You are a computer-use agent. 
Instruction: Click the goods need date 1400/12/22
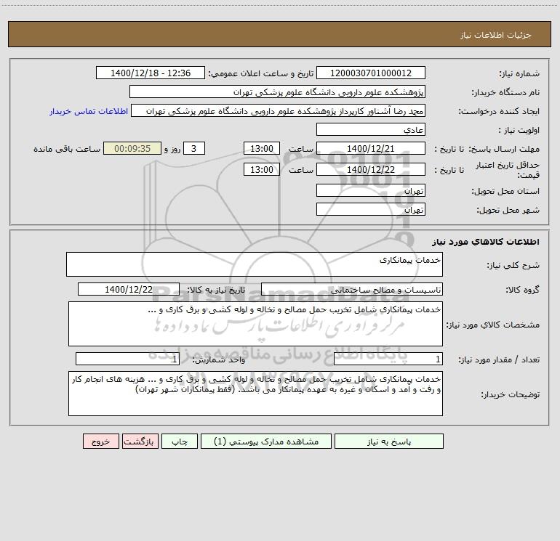[x=129, y=289]
